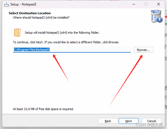
Task: Click the 'Select Destination Location' heading
Action: point(30,13)
